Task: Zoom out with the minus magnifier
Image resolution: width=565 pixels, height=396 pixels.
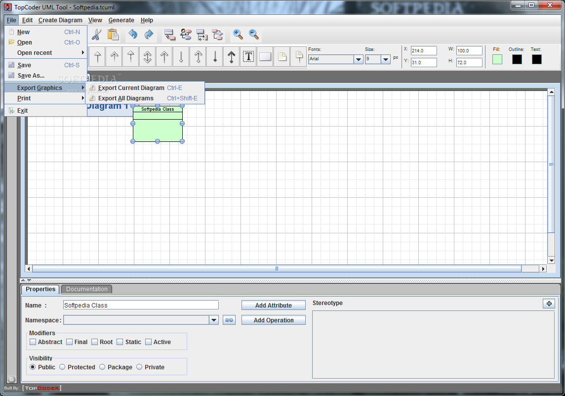Action: coord(254,34)
